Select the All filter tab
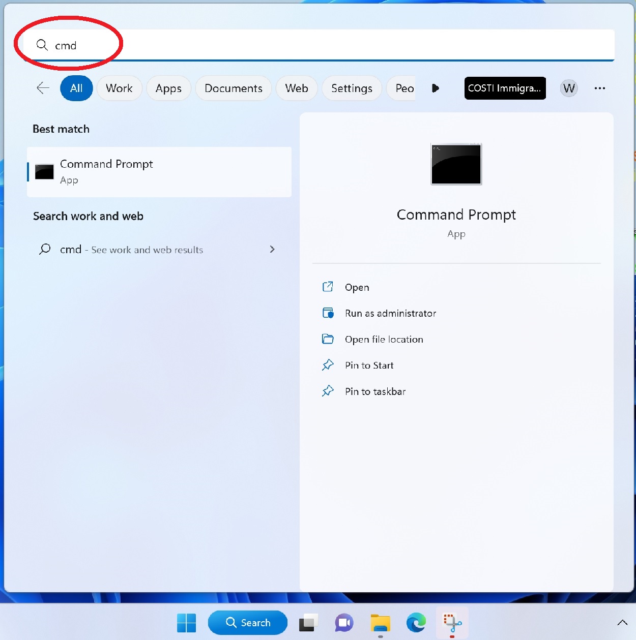 pos(76,88)
